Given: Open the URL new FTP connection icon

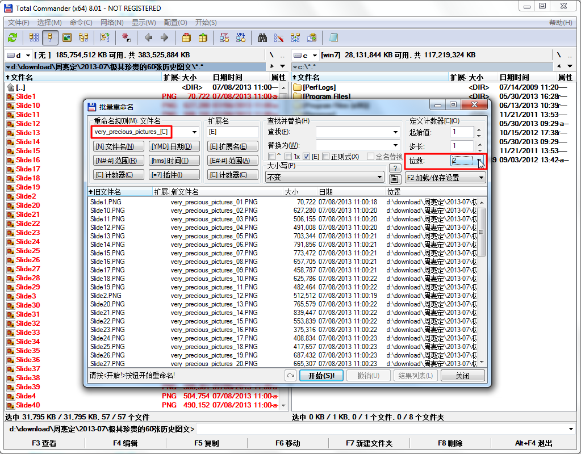Looking at the screenshot, I should pos(241,37).
